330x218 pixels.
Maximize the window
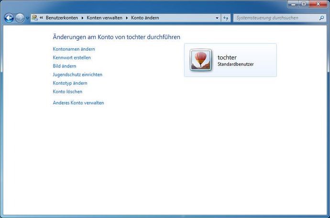click(x=304, y=4)
